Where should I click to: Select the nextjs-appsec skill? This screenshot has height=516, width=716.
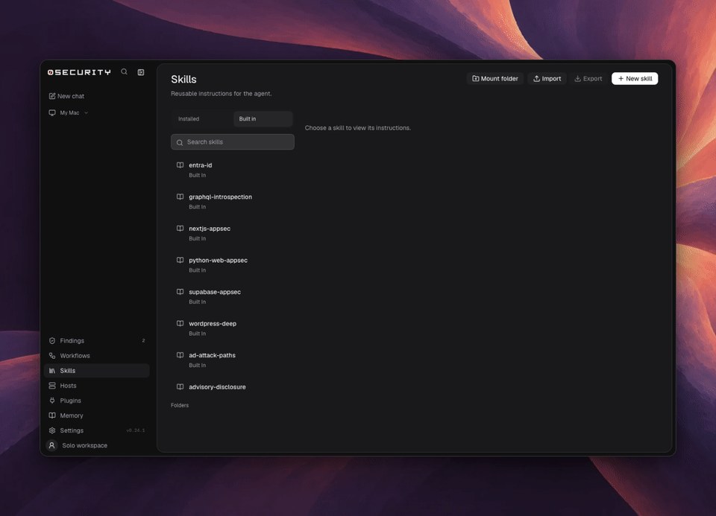(x=233, y=233)
